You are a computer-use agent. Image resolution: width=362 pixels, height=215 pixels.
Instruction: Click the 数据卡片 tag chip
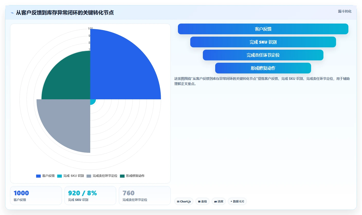click(x=237, y=201)
